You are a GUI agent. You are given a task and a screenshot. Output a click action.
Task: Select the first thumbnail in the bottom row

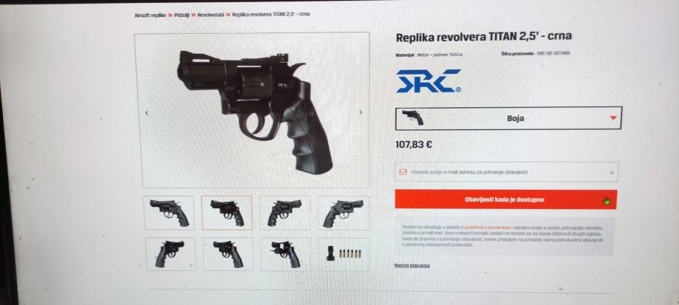(170, 254)
